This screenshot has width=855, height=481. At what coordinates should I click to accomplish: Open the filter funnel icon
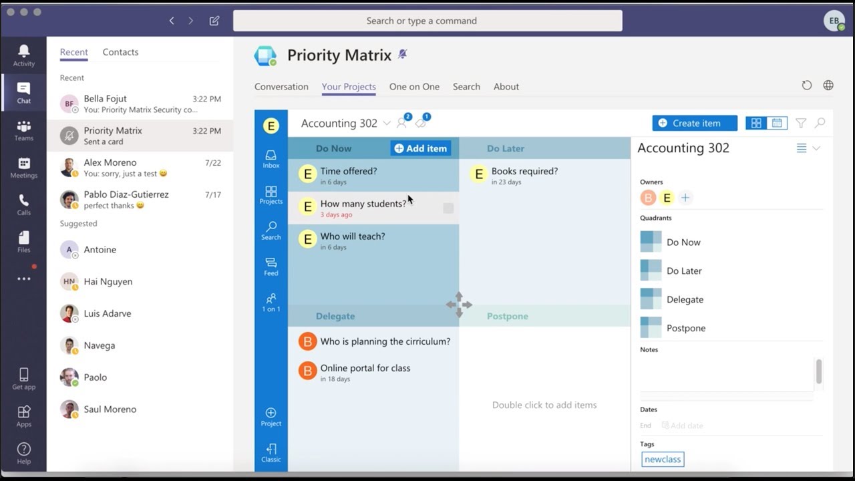801,123
